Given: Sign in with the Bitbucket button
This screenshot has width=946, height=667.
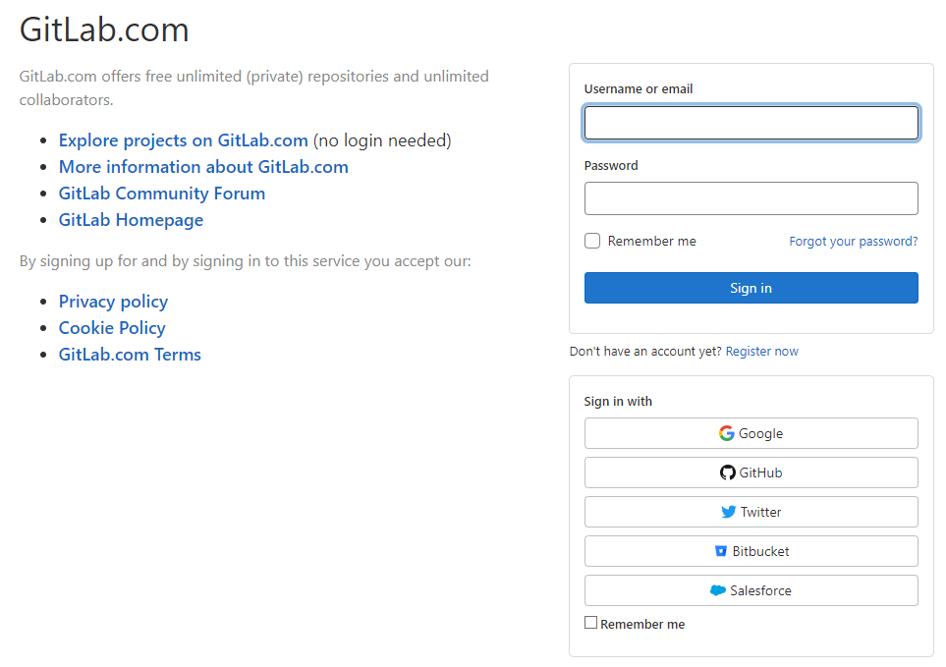Looking at the screenshot, I should click(x=751, y=551).
